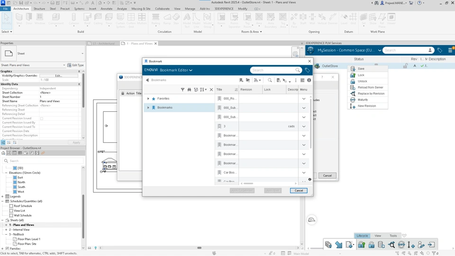The width and height of the screenshot is (455, 256).
Task: Click the magnifier search icon in Bookmark toolbar
Action: [270, 80]
